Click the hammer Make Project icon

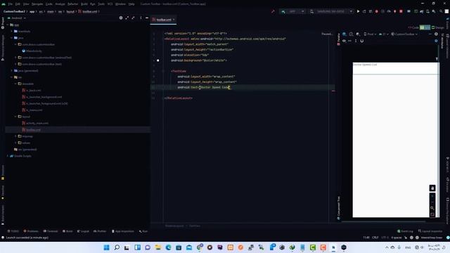click(x=273, y=11)
